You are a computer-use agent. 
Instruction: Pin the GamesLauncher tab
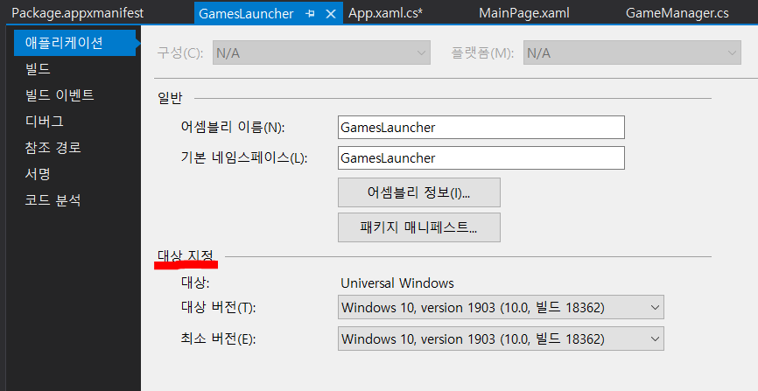tap(311, 14)
